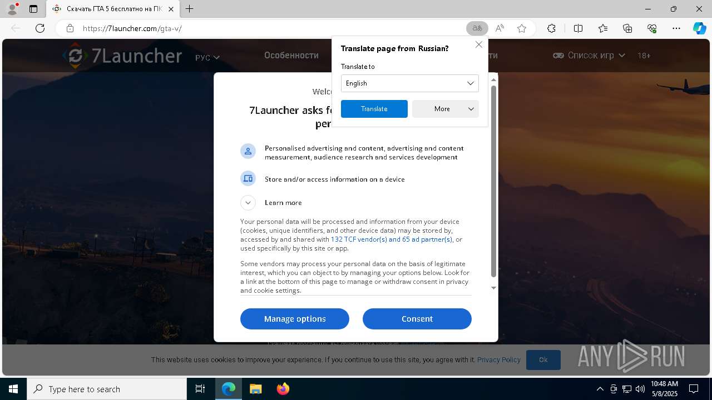
Task: Close the GTA 5 browser tab
Action: [x=171, y=9]
